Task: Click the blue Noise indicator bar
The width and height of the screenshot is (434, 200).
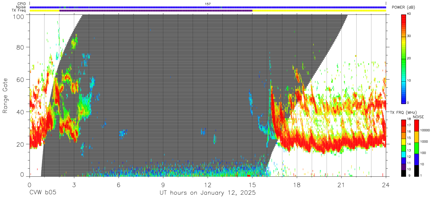Action: [208, 7]
